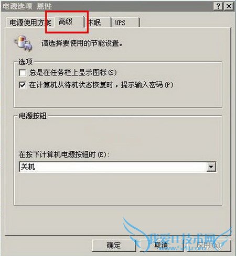Click the 确定 button
This screenshot has width=236, height=256.
pos(114,245)
